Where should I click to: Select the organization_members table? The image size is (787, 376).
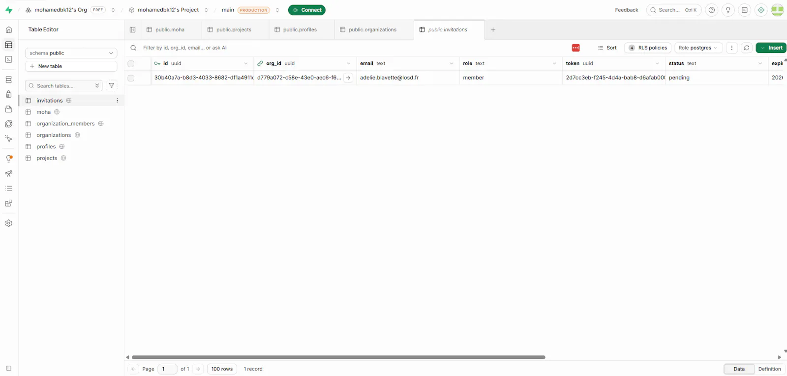click(65, 124)
